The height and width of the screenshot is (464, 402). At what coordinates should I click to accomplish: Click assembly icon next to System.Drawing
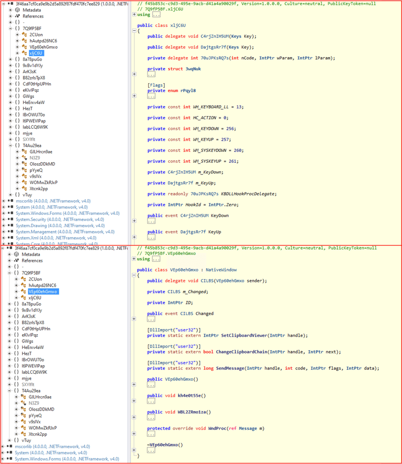(x=10, y=225)
